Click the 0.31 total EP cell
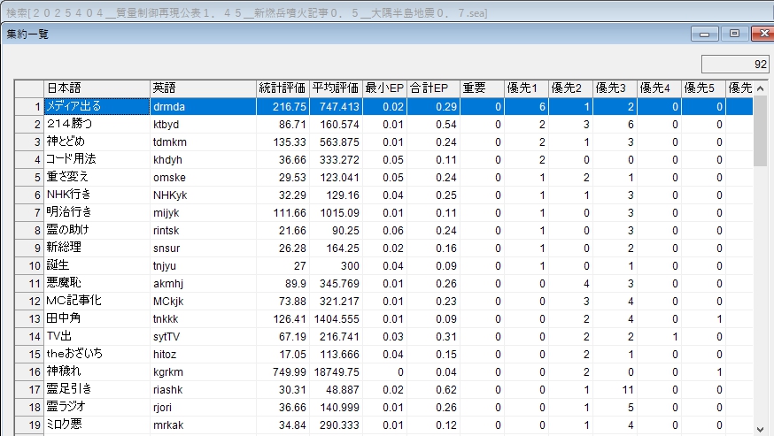Screen dimensions: 774x436 433,337
